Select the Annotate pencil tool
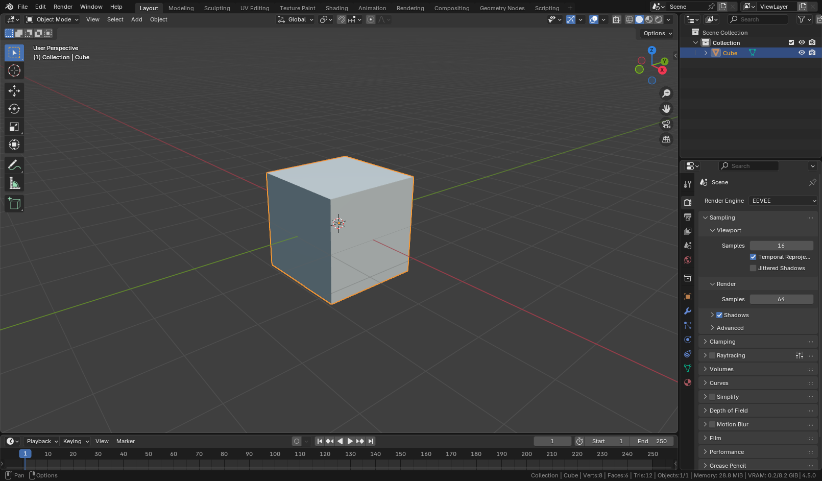The width and height of the screenshot is (822, 481). coord(14,165)
